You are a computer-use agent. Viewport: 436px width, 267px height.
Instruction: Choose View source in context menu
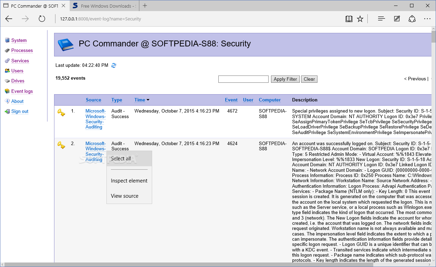tap(129, 196)
